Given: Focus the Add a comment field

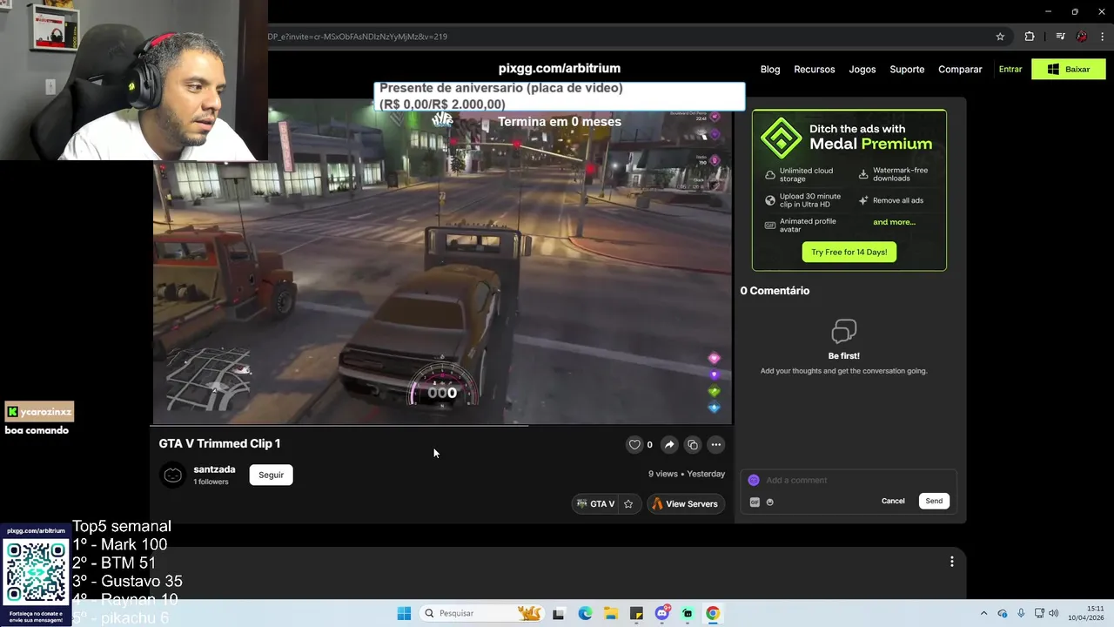Looking at the screenshot, I should point(849,480).
